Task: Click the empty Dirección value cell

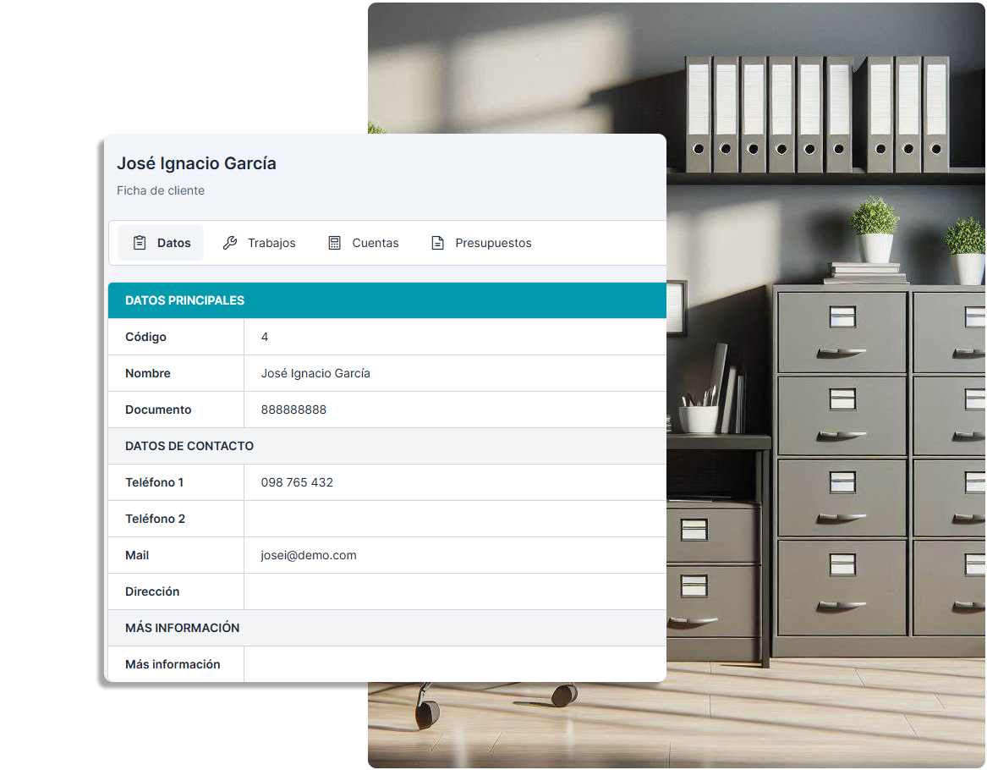Action: tap(454, 591)
